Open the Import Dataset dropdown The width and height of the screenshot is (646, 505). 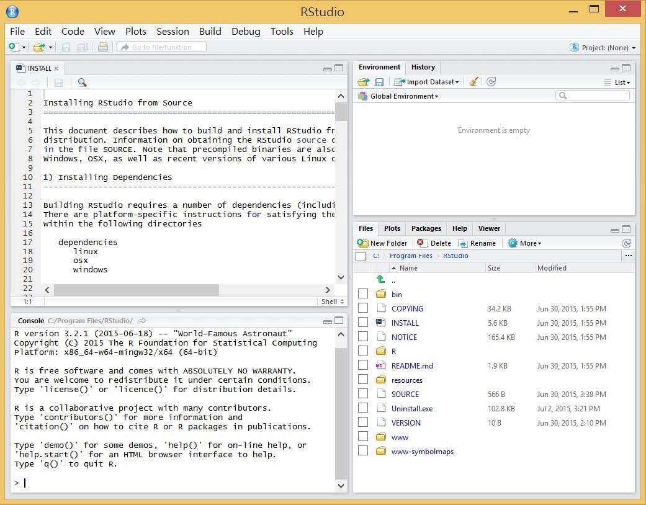point(426,82)
